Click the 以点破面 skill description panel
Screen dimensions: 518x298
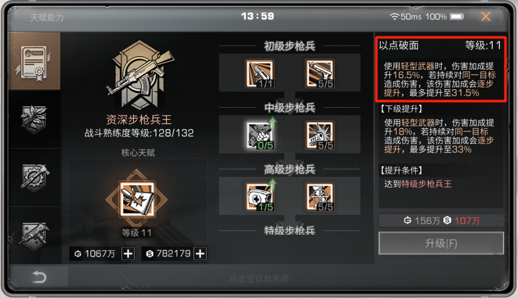coord(441,69)
